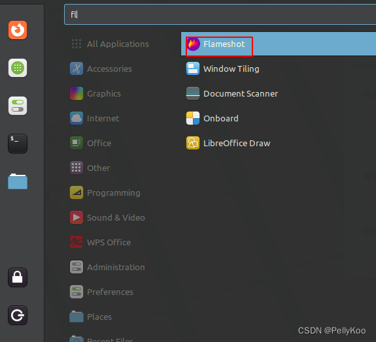The width and height of the screenshot is (376, 342).
Task: Open the Places category label
Action: (x=99, y=317)
